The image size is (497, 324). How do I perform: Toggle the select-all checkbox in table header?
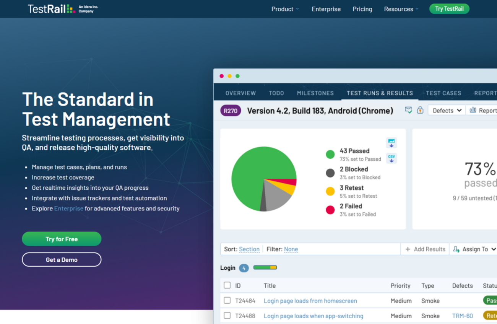227,285
